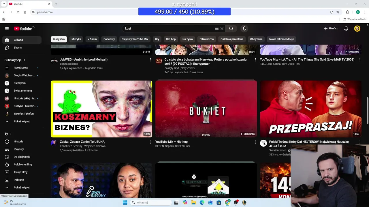Open Pobrane downloads
This screenshot has height=207, width=369.
tap(22, 180)
